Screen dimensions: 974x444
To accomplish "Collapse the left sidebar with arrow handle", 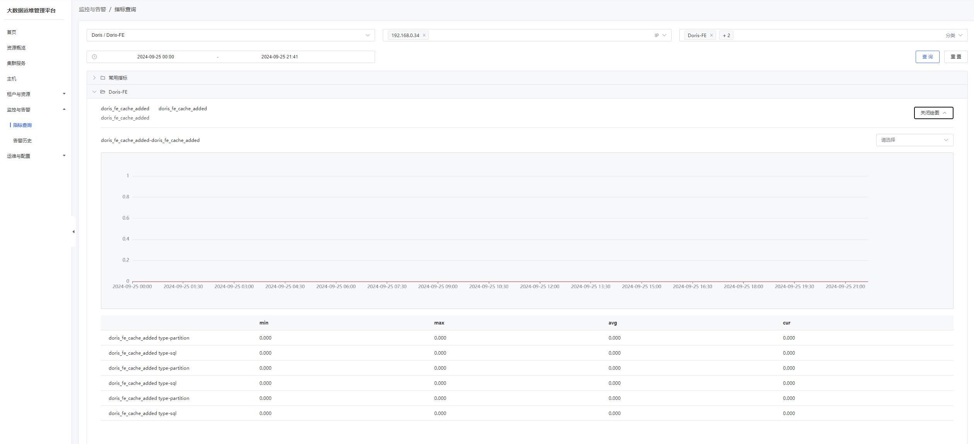I will (73, 232).
